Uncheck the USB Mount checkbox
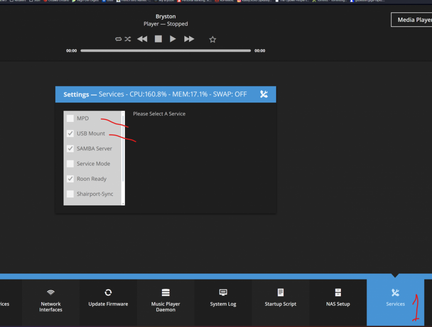 [x=70, y=133]
